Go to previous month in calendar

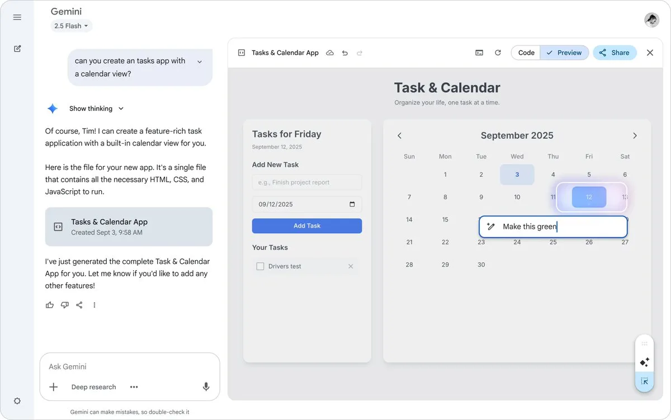[x=399, y=135]
